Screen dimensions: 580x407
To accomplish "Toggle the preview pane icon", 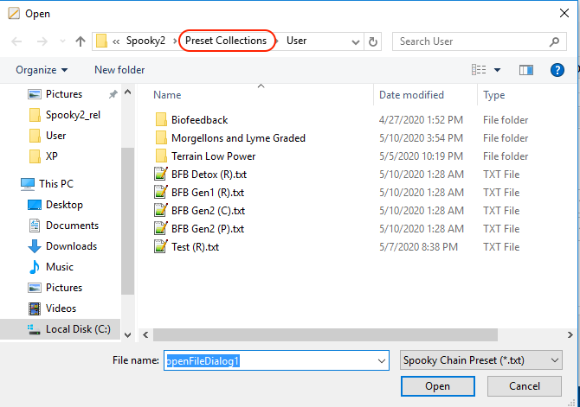I will 525,70.
